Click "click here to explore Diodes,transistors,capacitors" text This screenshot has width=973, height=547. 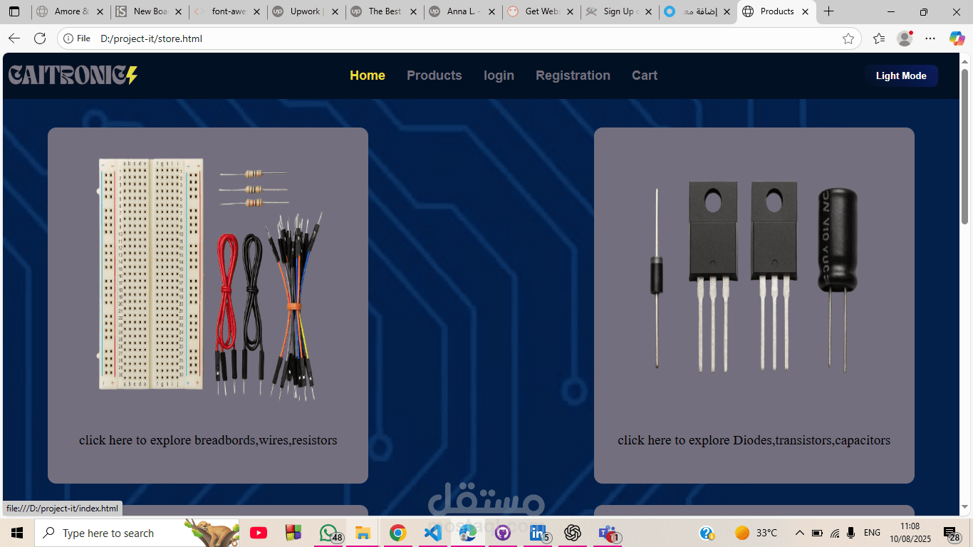pyautogui.click(x=754, y=440)
